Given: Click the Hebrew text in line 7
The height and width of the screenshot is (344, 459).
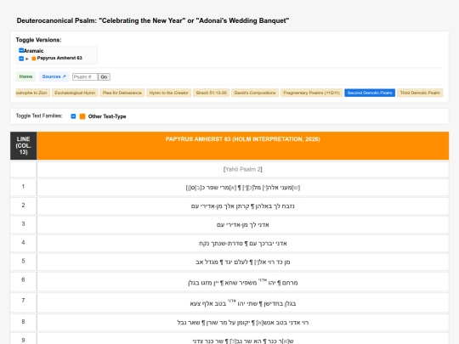Looking at the screenshot, I should pos(242,303).
